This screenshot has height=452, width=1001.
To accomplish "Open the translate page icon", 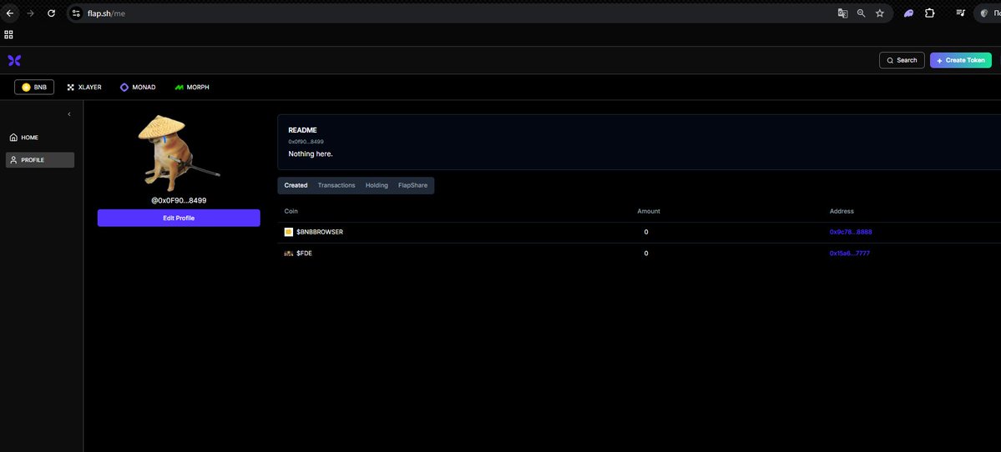I will [x=842, y=13].
